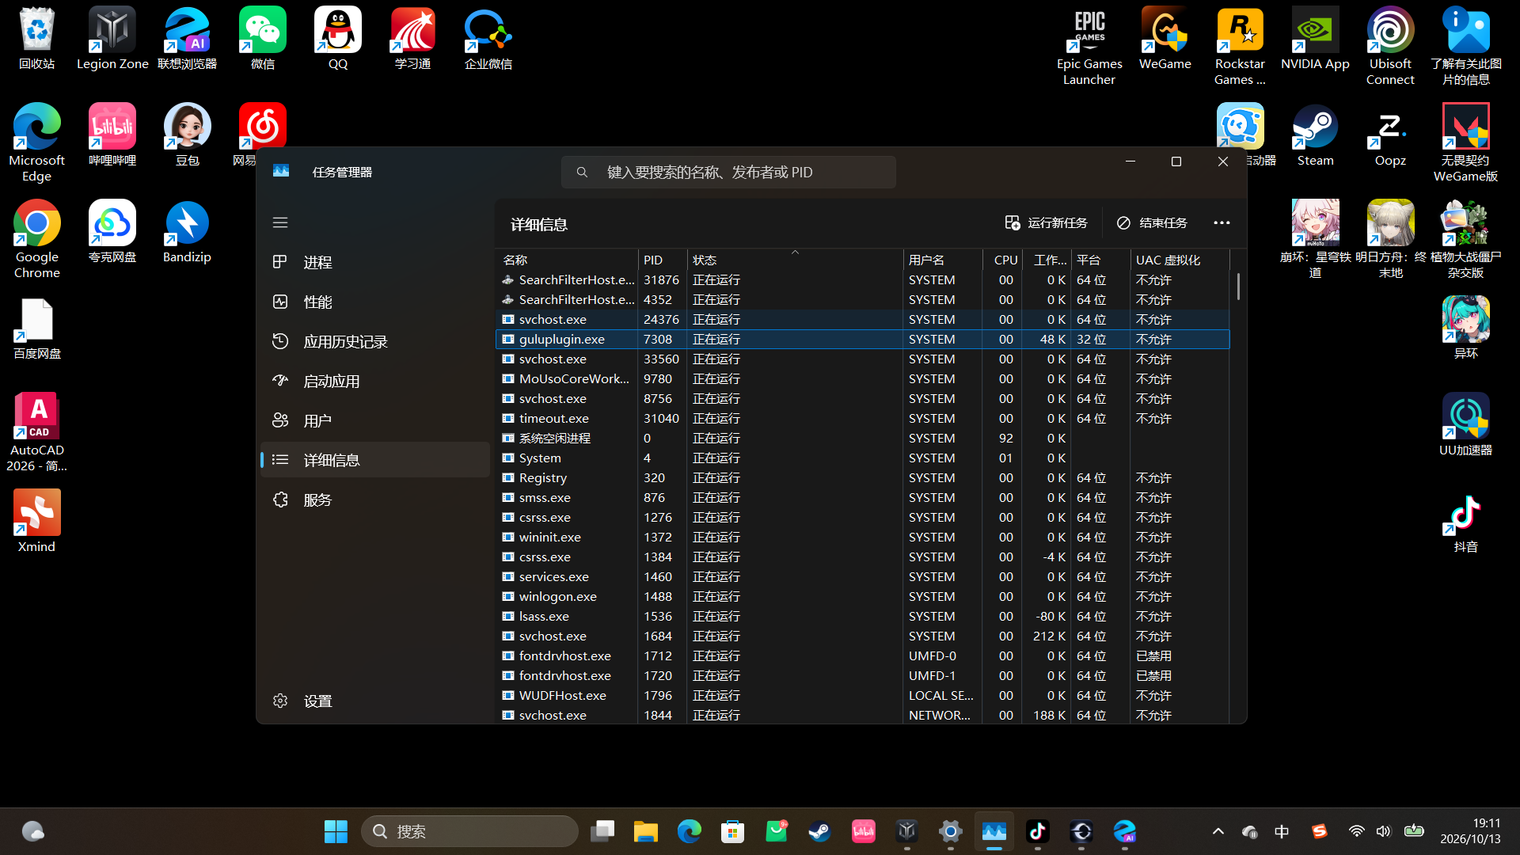Click 结束任务 to end selected task
The width and height of the screenshot is (1520, 855).
[x=1152, y=223]
